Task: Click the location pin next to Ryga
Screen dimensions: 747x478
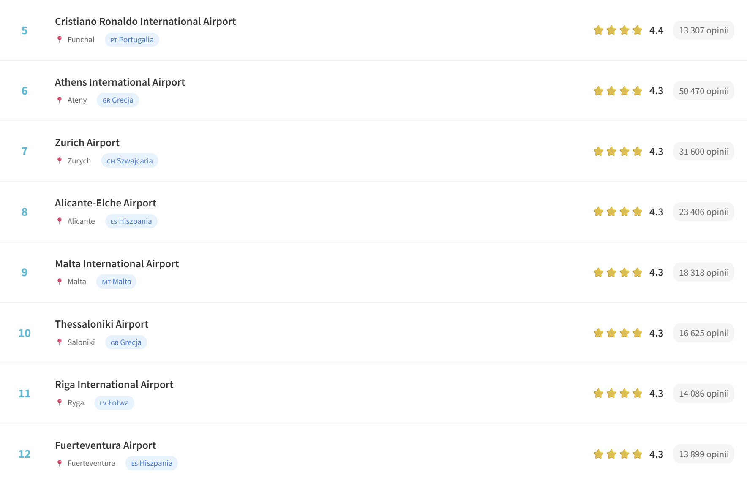Action: pos(60,402)
